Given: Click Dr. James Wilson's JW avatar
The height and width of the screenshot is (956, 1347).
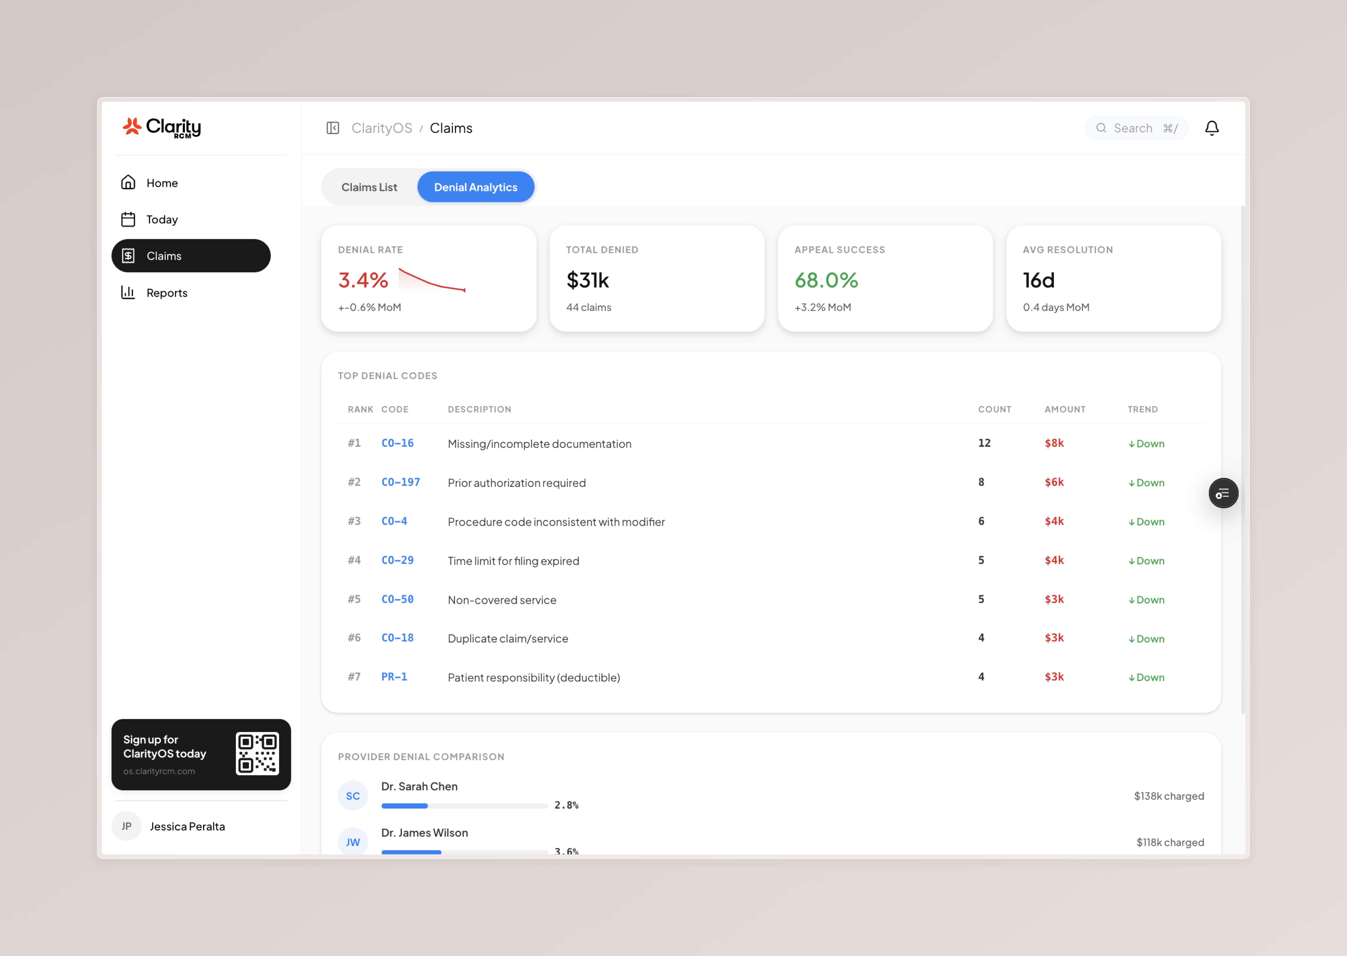Looking at the screenshot, I should pos(353,842).
